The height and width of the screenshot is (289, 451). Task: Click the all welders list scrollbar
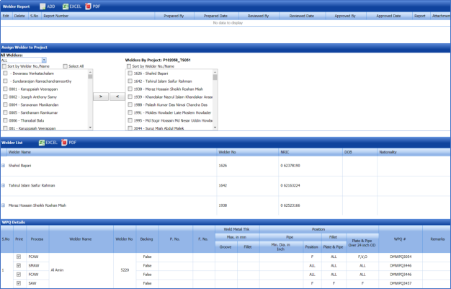[x=90, y=99]
